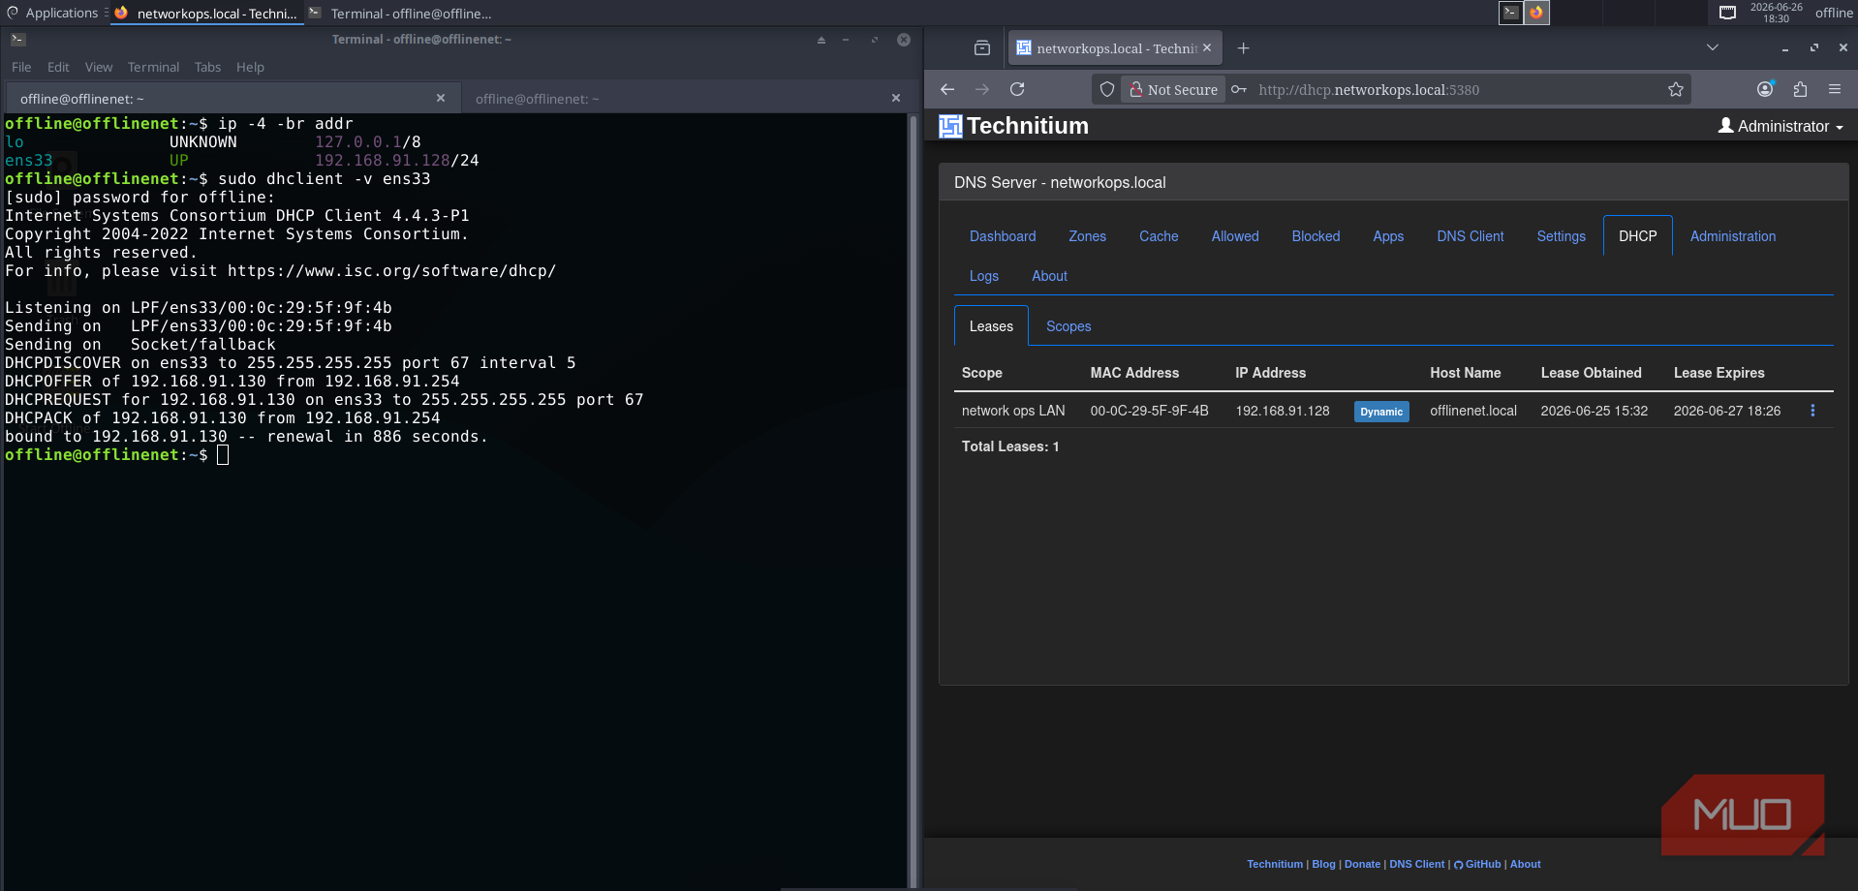Open the terminal File menu
The width and height of the screenshot is (1858, 891).
[21, 67]
